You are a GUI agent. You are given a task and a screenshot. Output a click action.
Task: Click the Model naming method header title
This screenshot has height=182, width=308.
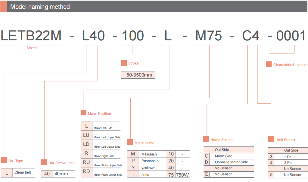click(40, 7)
